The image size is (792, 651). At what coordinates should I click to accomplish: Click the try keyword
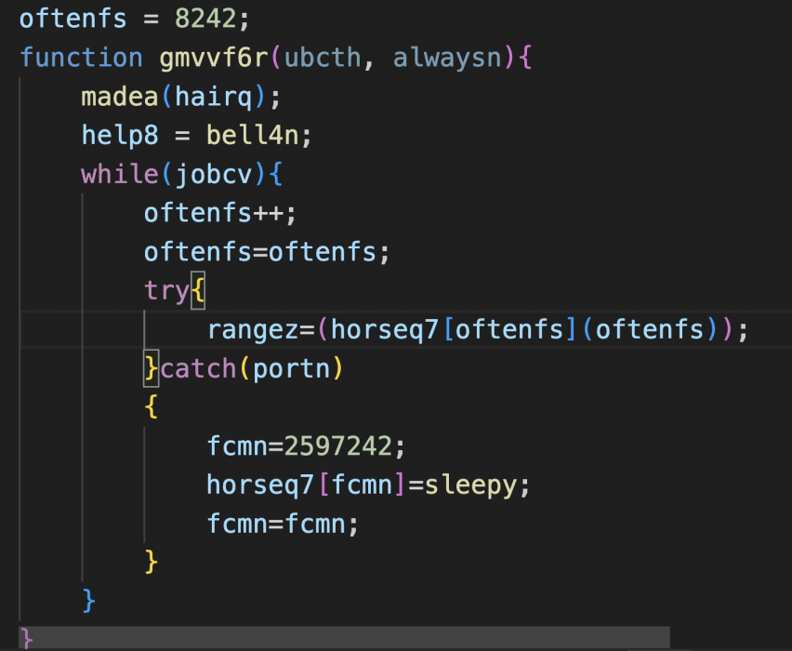coord(165,290)
